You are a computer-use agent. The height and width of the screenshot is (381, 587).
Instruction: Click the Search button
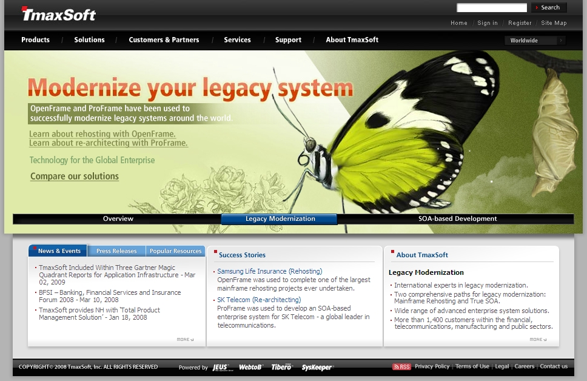pos(549,7)
